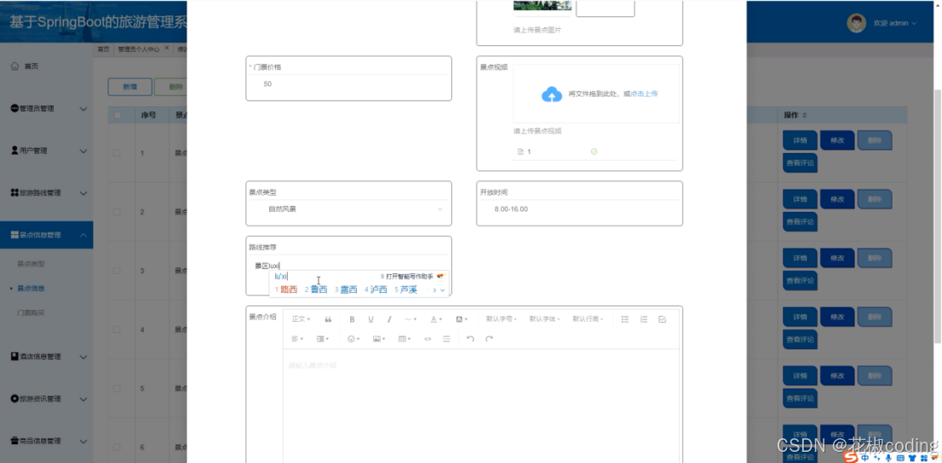The width and height of the screenshot is (942, 463).
Task: Click the Sogou skin shirt icon
Action: 911,458
